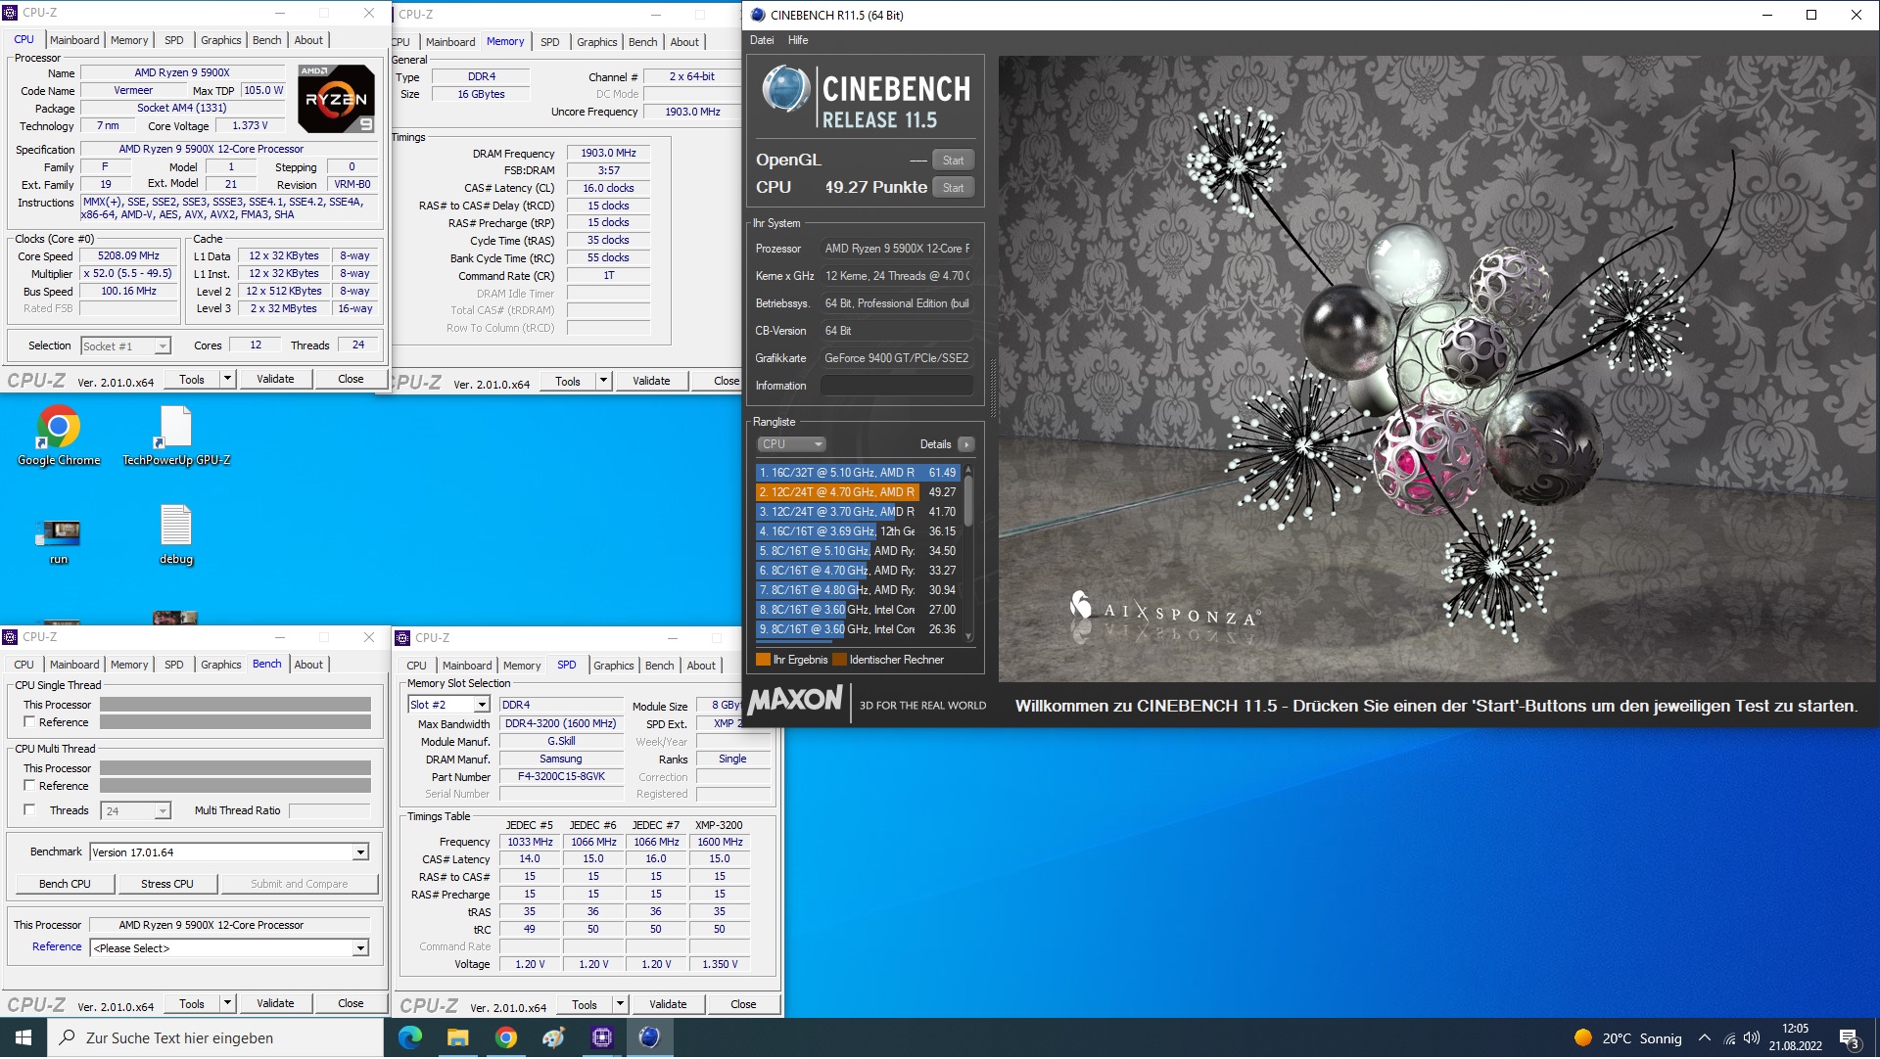Screen dimensions: 1880x1059
Task: Click the Cinebench title bar app icon
Action: (757, 15)
